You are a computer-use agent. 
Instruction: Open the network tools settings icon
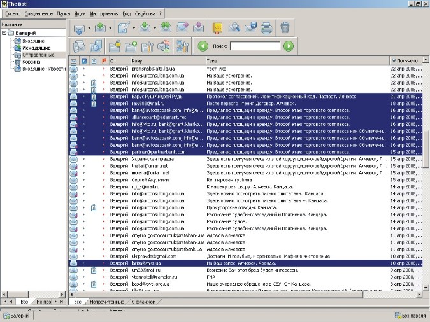tap(182, 46)
